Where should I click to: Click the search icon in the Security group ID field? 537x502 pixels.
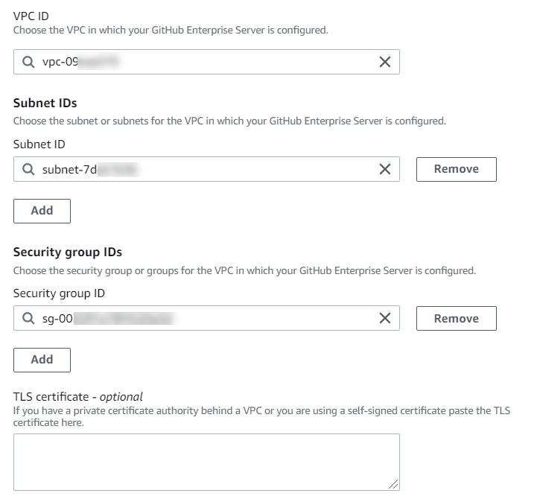[x=28, y=318]
